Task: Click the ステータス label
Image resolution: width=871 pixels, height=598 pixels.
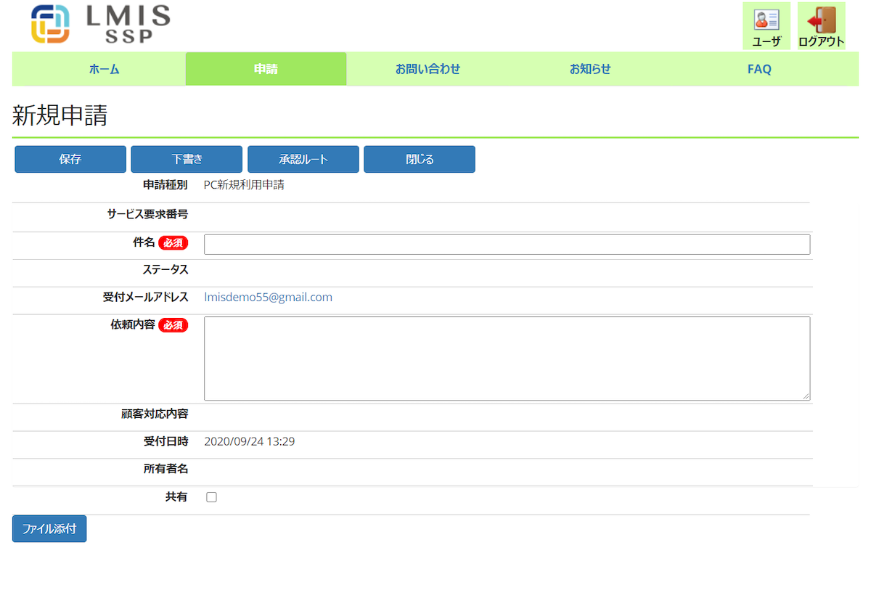Action: pyautogui.click(x=165, y=270)
